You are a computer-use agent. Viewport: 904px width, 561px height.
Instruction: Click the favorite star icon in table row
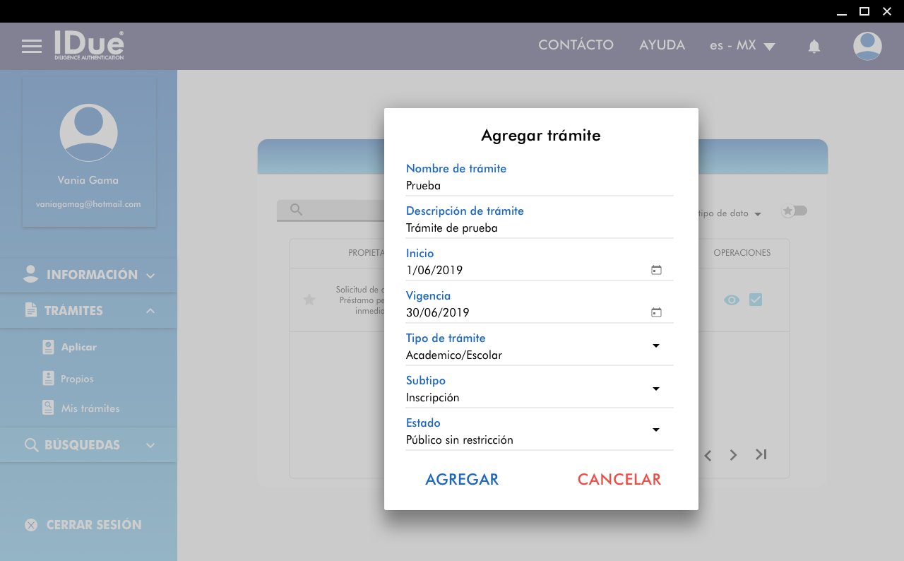309,300
